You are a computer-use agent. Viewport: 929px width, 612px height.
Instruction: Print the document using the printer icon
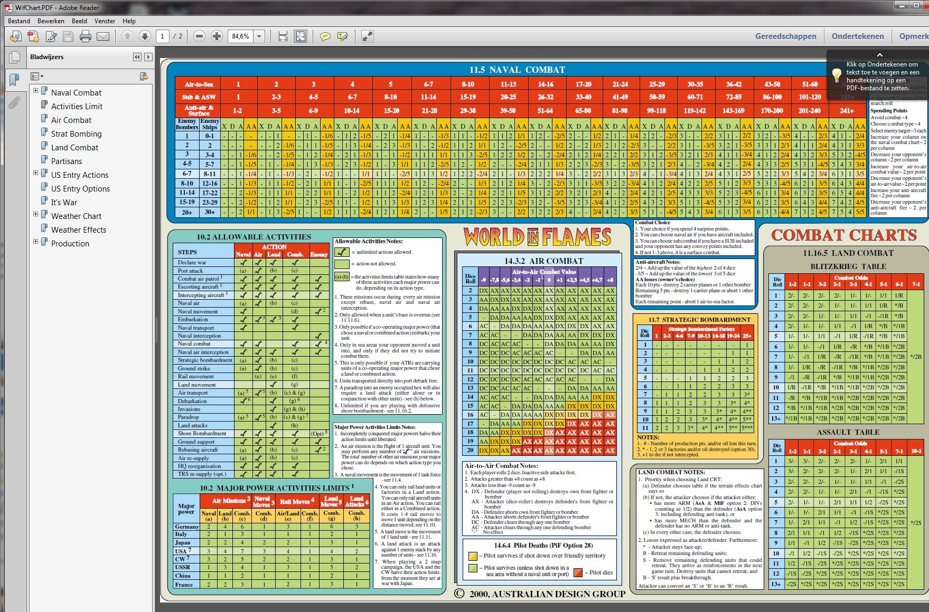(x=86, y=36)
